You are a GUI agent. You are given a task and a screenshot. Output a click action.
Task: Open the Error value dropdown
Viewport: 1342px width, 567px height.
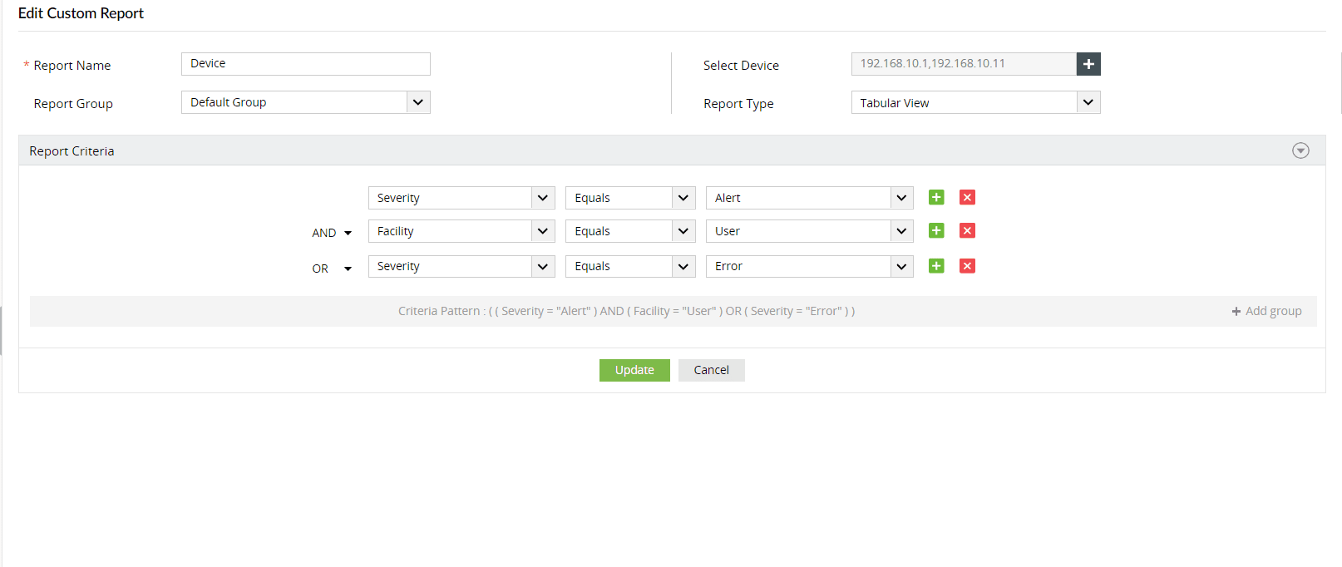(901, 266)
